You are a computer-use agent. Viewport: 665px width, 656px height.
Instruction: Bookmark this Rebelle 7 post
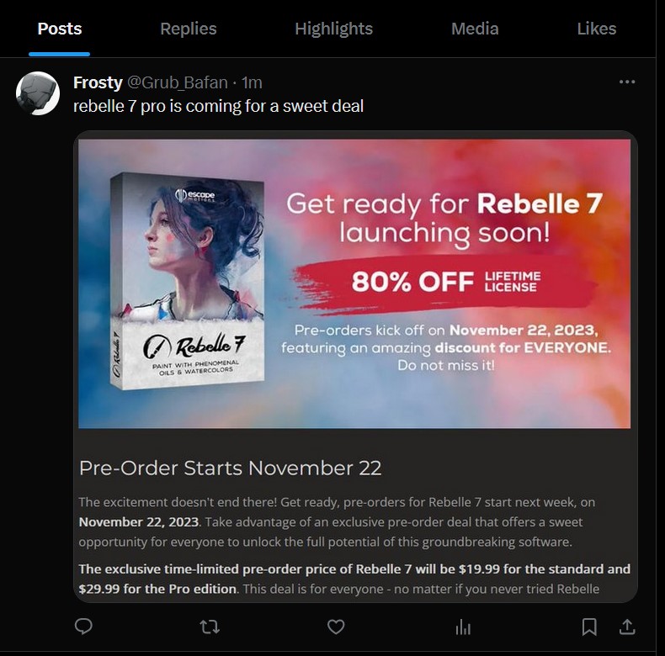[589, 627]
